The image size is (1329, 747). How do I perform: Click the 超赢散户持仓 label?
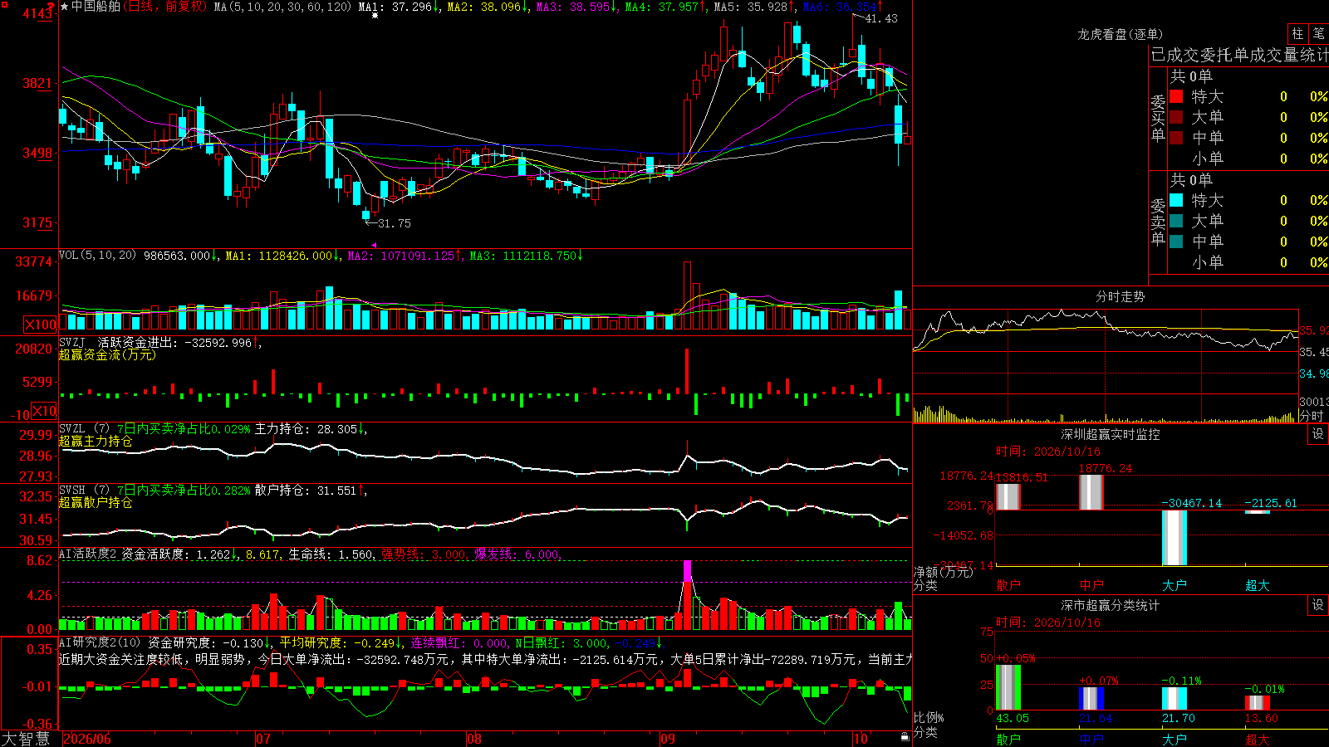coord(96,502)
